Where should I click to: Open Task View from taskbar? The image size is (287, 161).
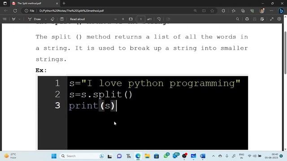[x=109, y=156]
